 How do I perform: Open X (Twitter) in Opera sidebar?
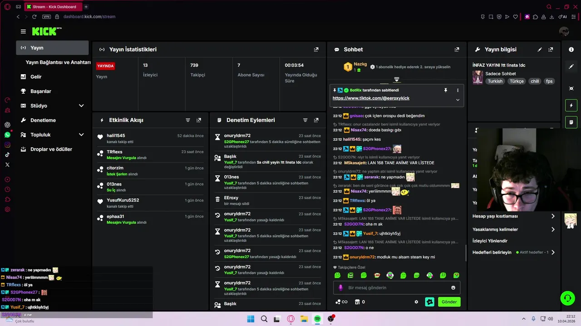(x=7, y=165)
